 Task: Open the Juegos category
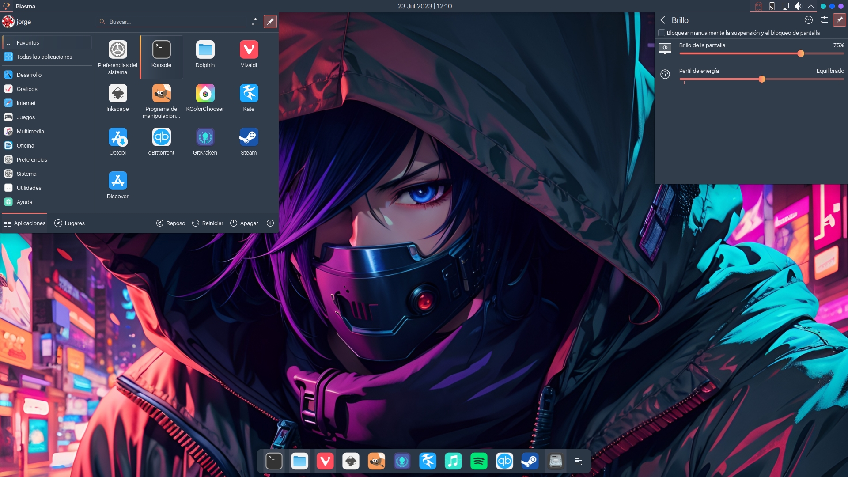point(47,117)
